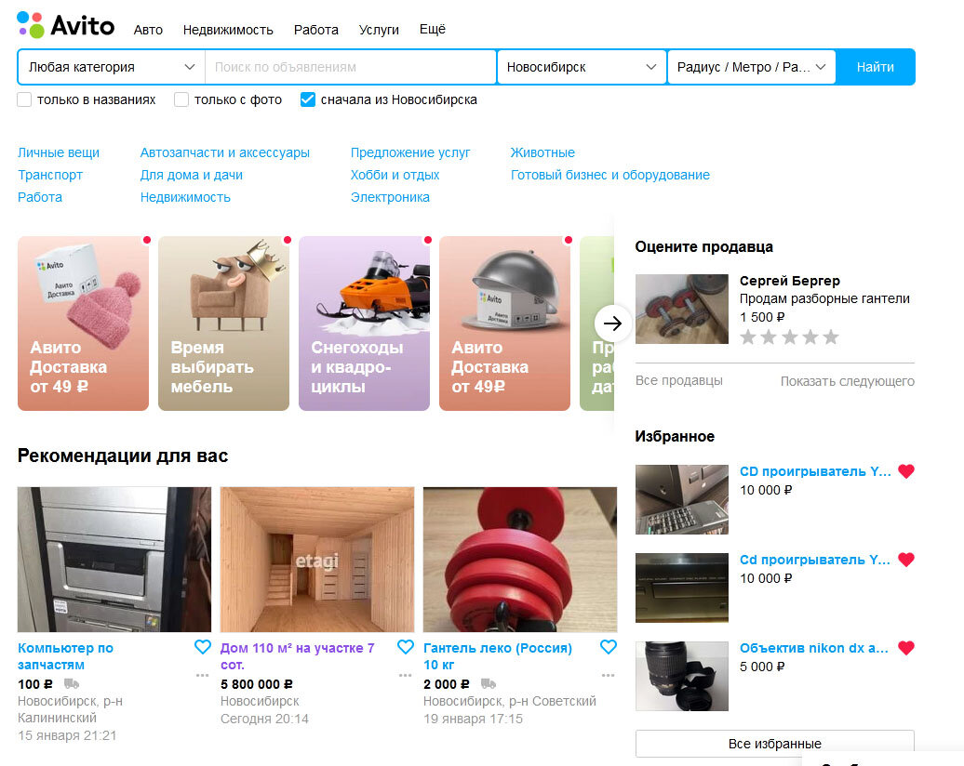Viewport: 964px width, 766px height.
Task: Rate the seller one star
Action: 748,337
